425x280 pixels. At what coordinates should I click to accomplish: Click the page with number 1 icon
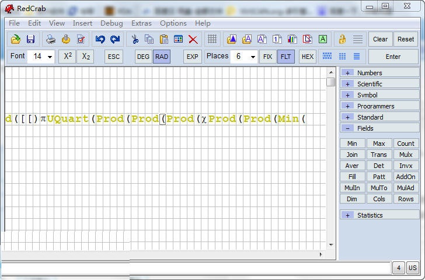pyautogui.click(x=277, y=39)
